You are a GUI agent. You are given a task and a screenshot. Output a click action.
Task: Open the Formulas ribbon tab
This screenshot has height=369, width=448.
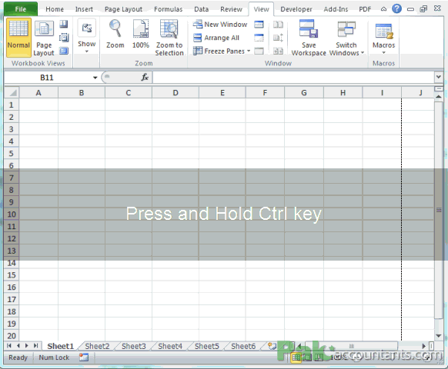[x=168, y=9]
